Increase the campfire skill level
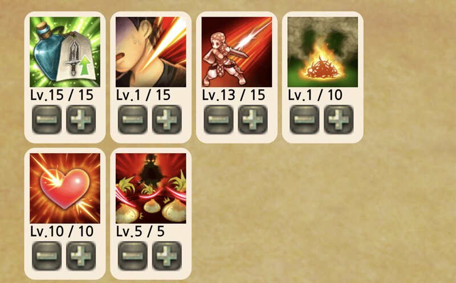Screen dimensions: 456x283 339,120
